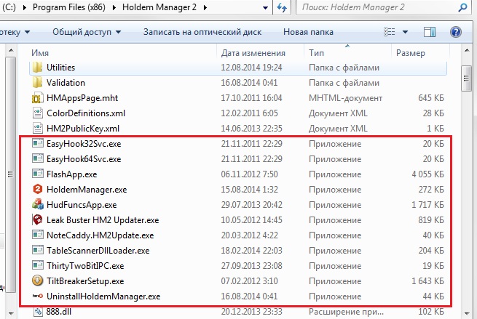The image size is (477, 319).
Task: Select the file name HoldemManager.exe
Action: pos(87,190)
